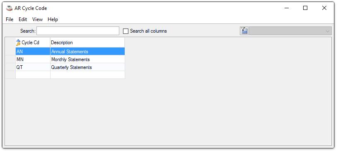Viewport: 338px width, 152px height.
Task: Click the filter icon beside the dropdown
Action: [244, 31]
